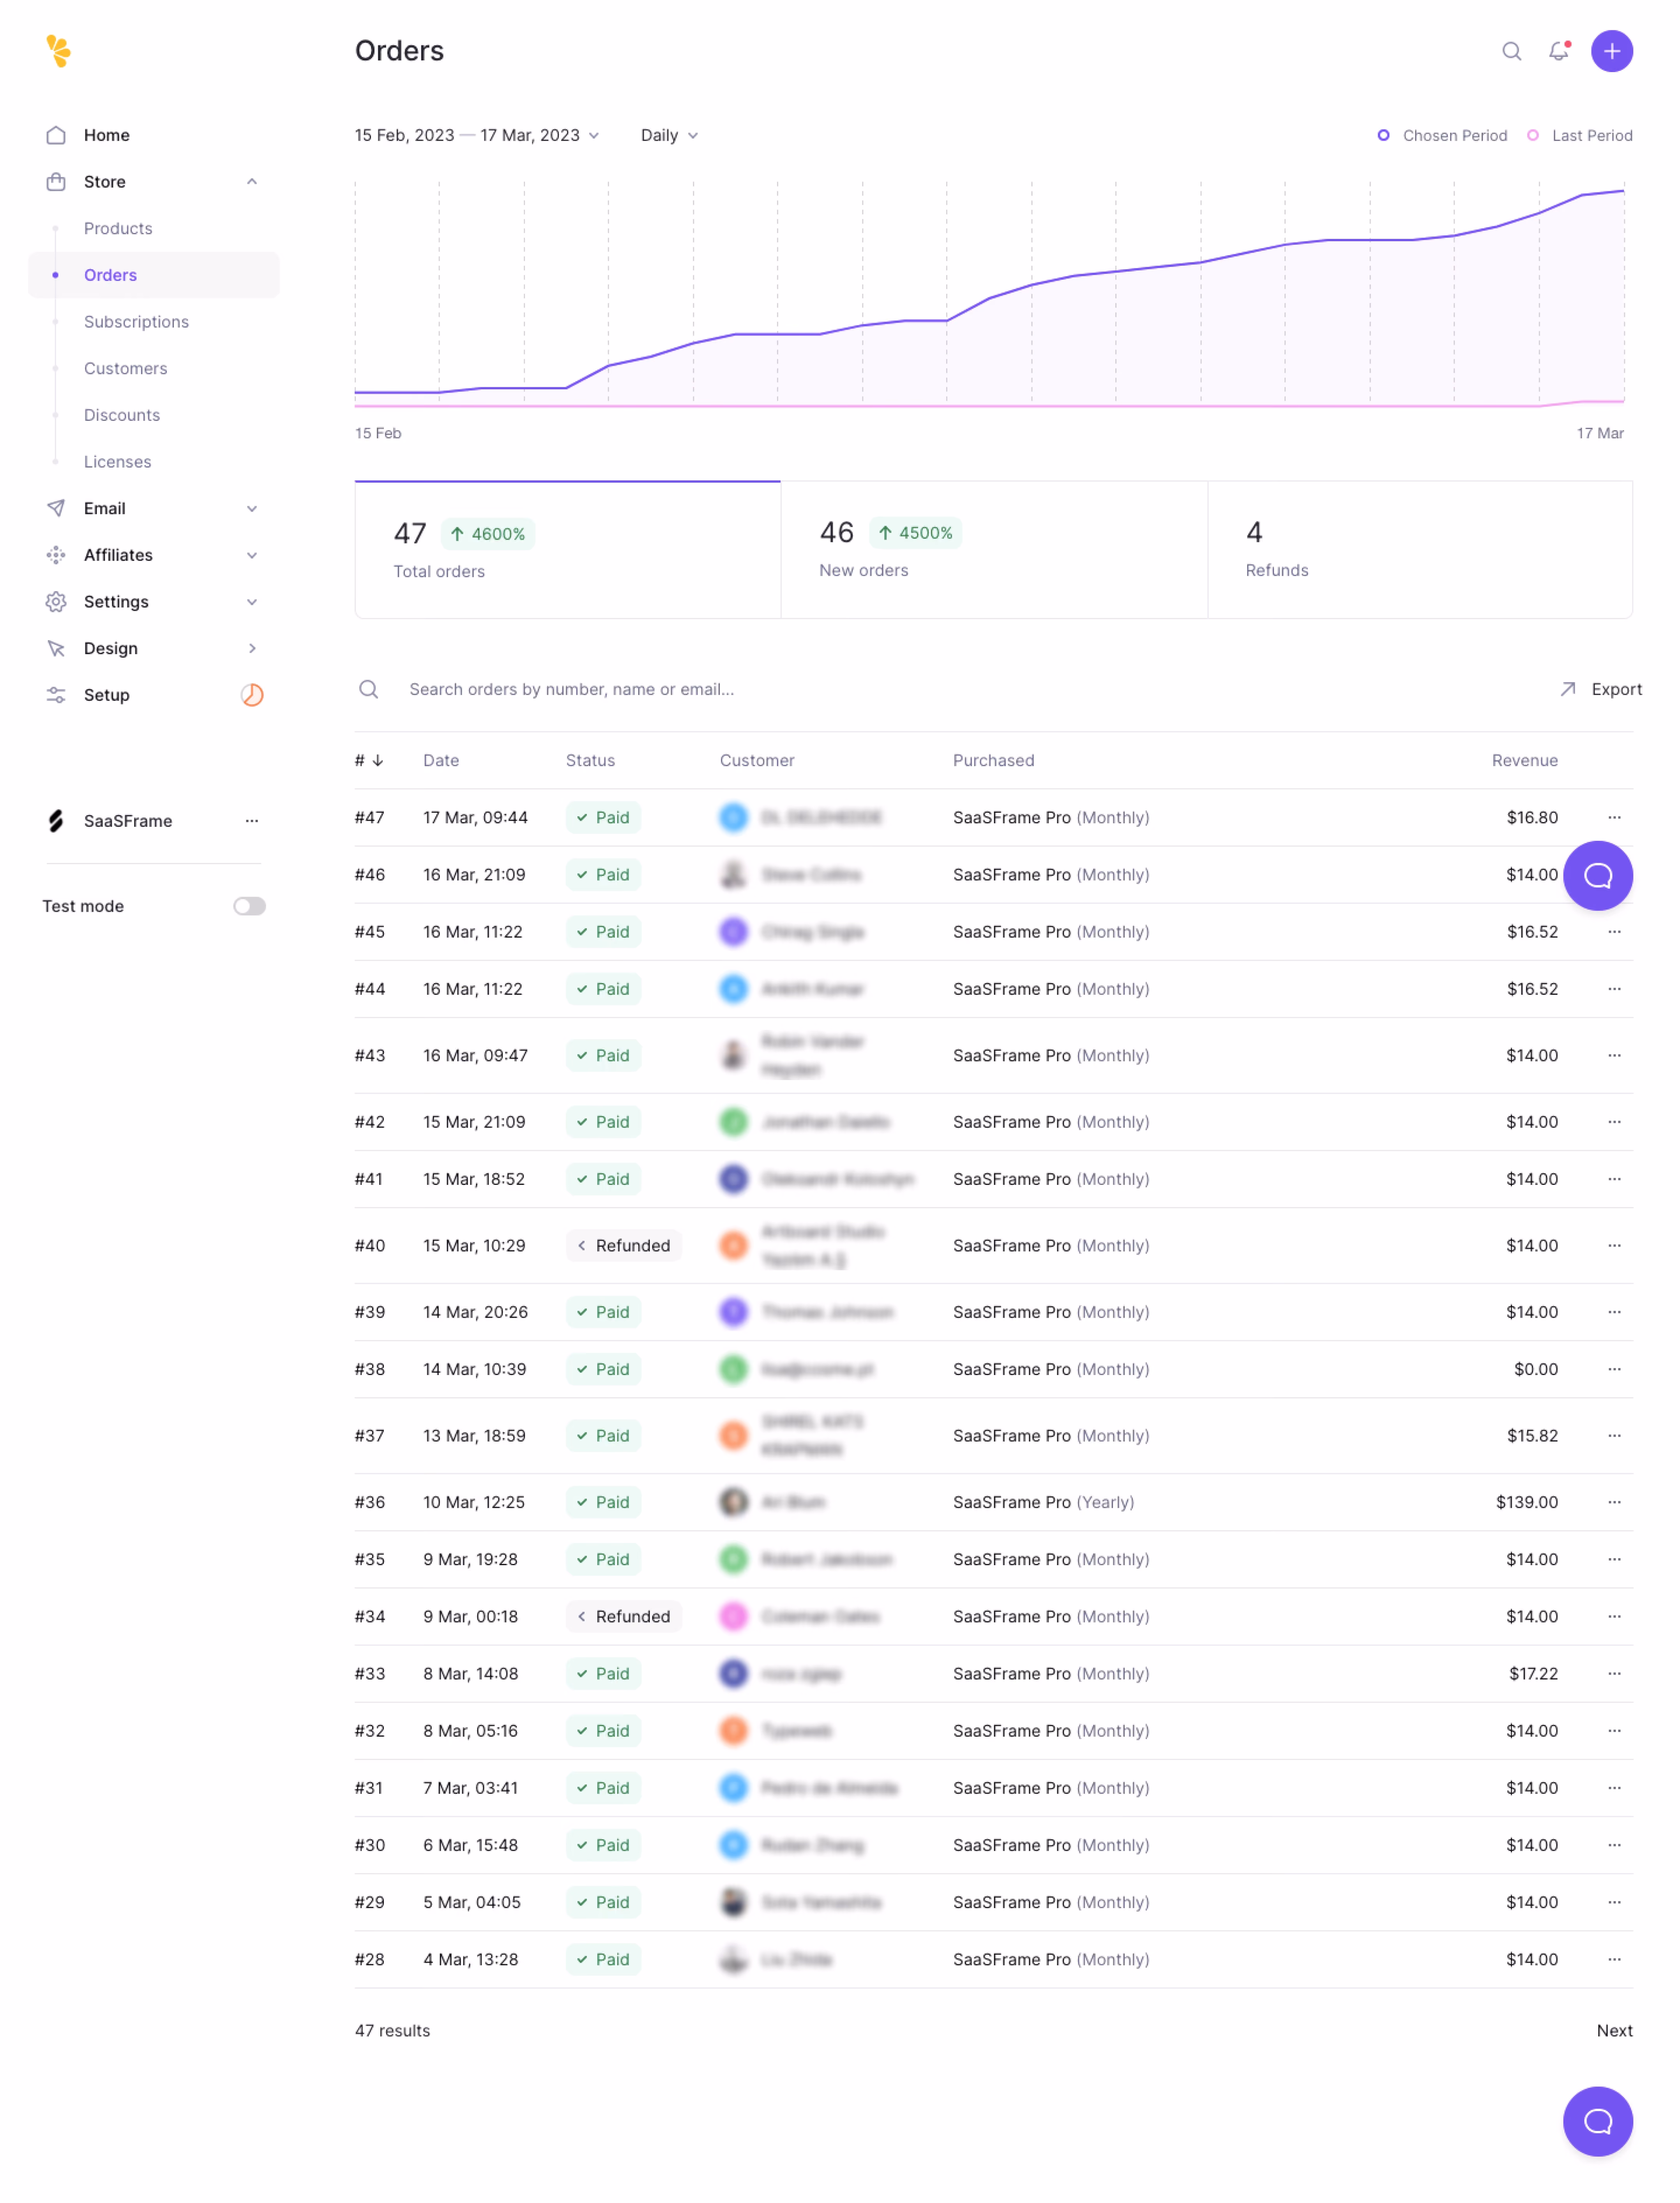Toggle Chosen Period legend marker
The height and width of the screenshot is (2203, 1680).
click(x=1383, y=135)
